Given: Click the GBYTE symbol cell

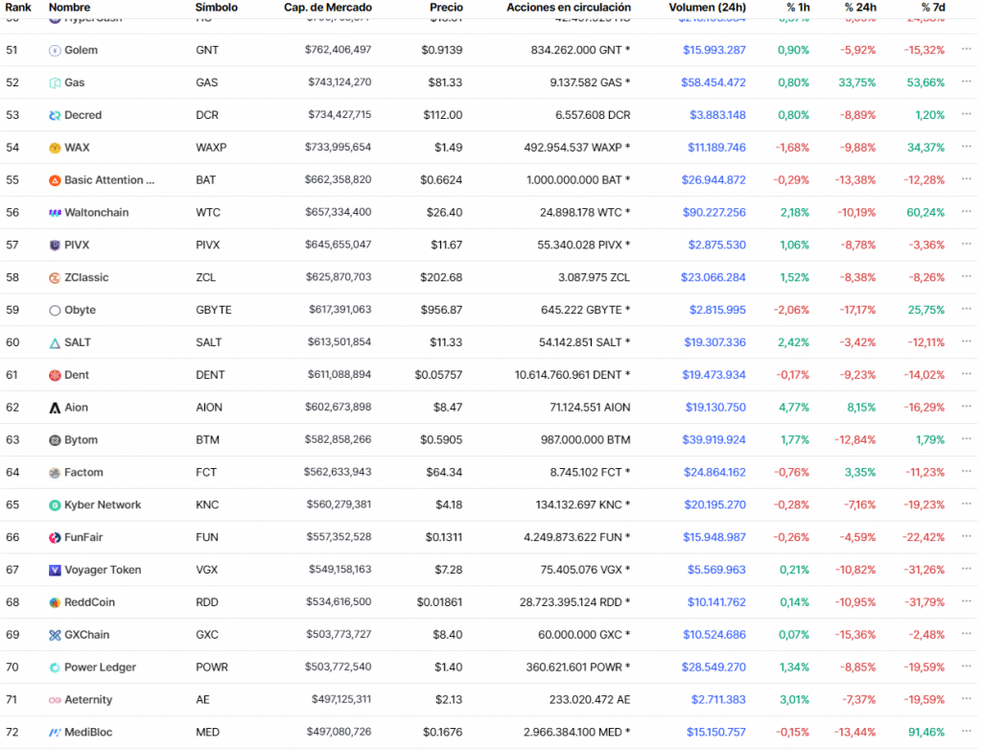Looking at the screenshot, I should pyautogui.click(x=214, y=310).
